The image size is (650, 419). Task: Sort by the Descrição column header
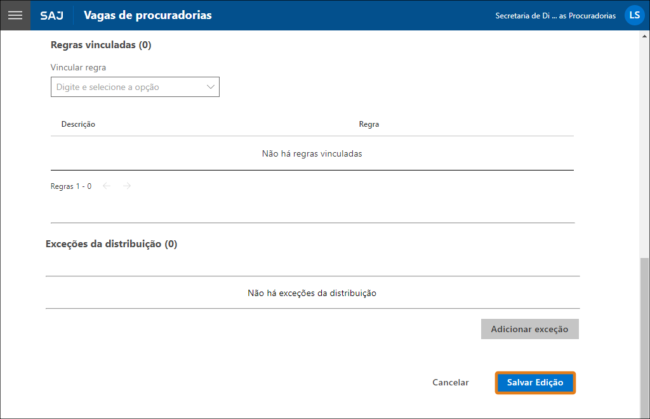tap(78, 124)
